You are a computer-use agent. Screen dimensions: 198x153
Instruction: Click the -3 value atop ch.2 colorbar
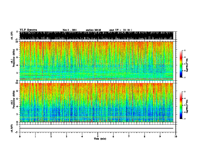tap(184, 92)
